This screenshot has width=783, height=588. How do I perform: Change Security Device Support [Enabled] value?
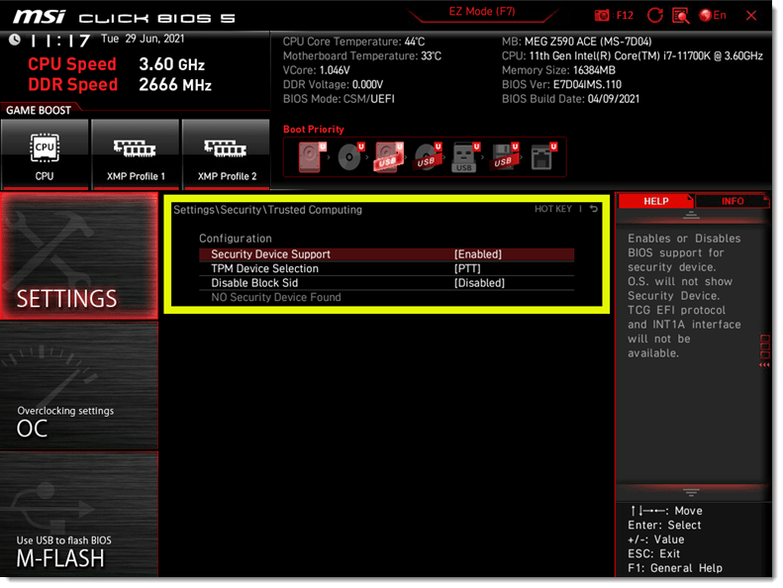pos(478,254)
